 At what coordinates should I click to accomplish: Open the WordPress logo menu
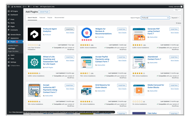click(x=8, y=6)
